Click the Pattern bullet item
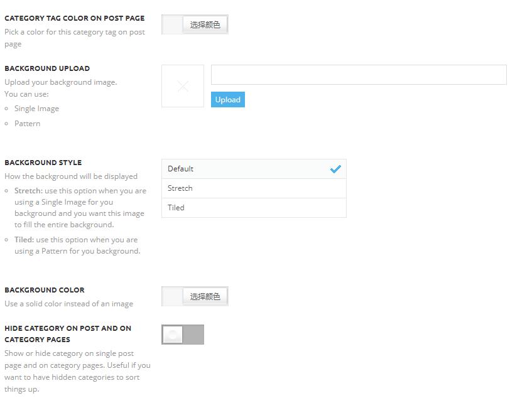Screen dimensions: 515x403 tap(27, 124)
